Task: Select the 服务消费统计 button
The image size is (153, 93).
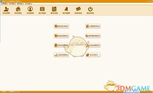Action: 61,45
